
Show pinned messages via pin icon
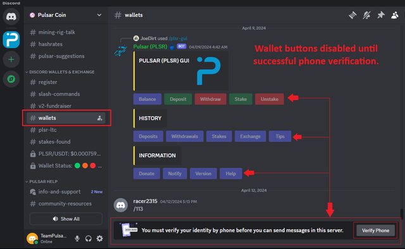(381, 15)
